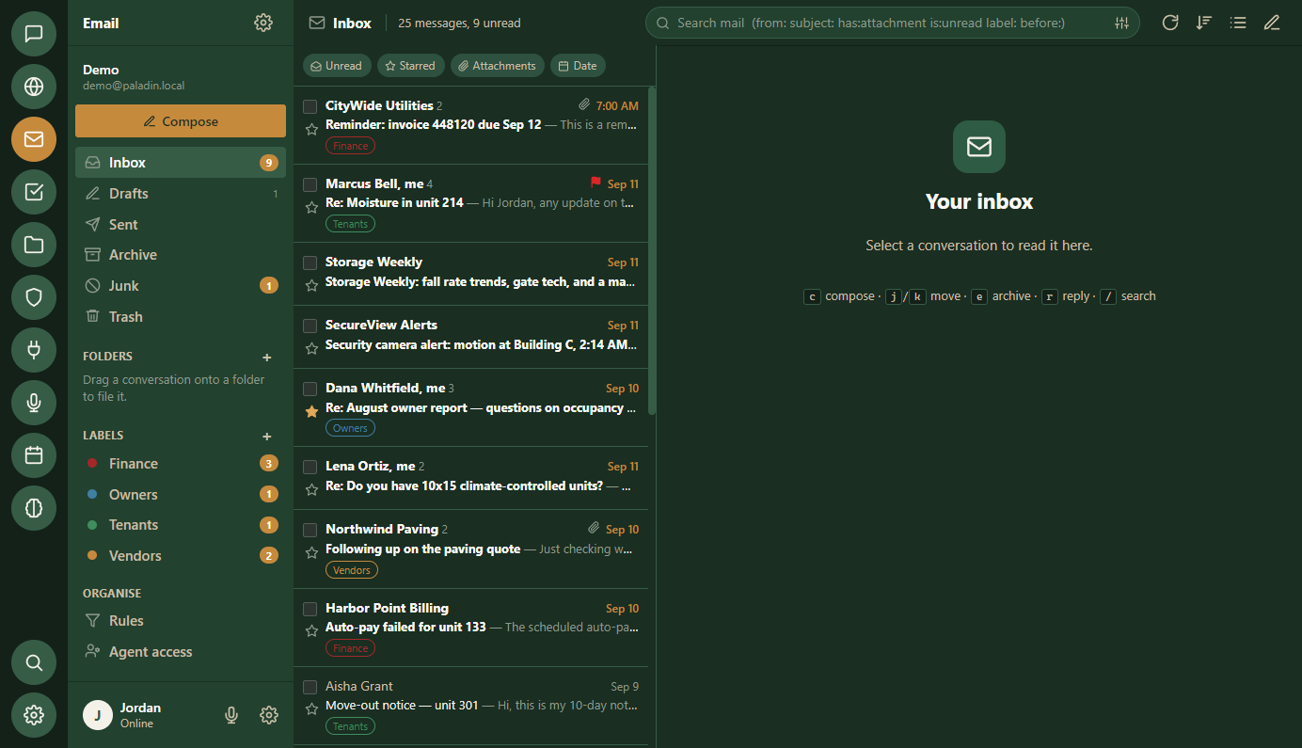The width and height of the screenshot is (1302, 748).
Task: Open Email settings gear beside Email title
Action: [263, 23]
